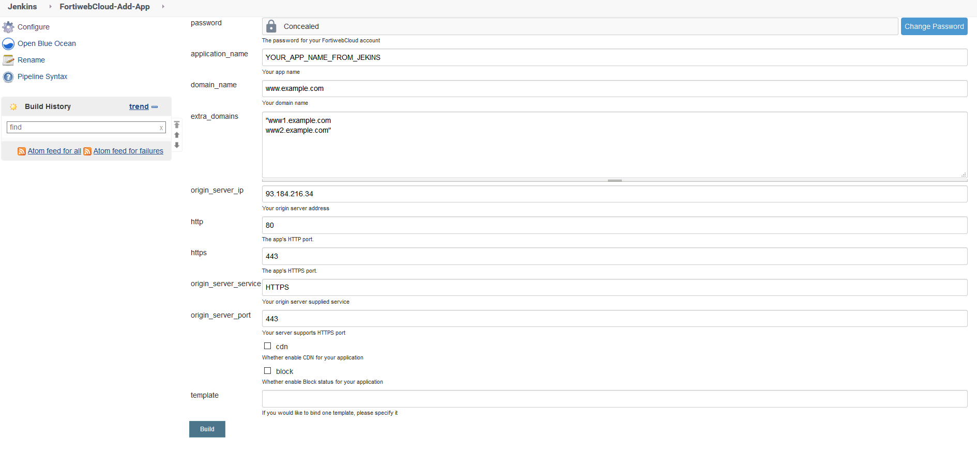Click the Open Blue Ocean icon
The width and height of the screenshot is (977, 454).
8,44
